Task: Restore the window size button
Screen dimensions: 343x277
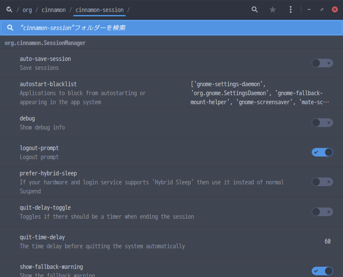Action: tap(322, 9)
